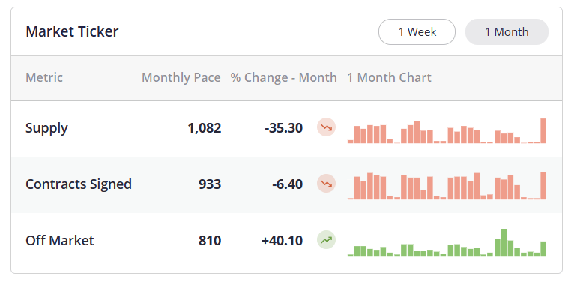
Task: Sort by the Metric column header
Action: 44,77
